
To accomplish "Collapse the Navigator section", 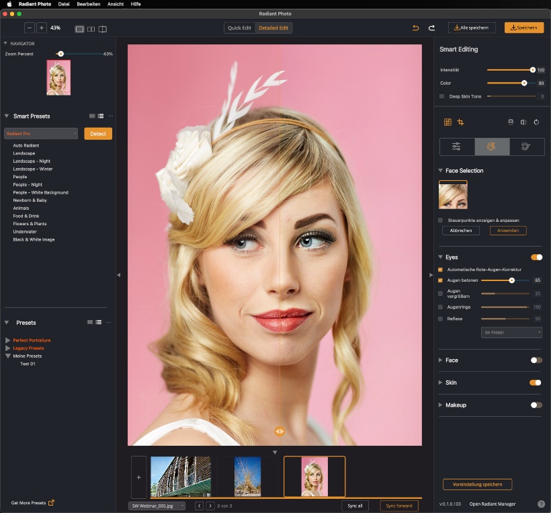I will 5,43.
